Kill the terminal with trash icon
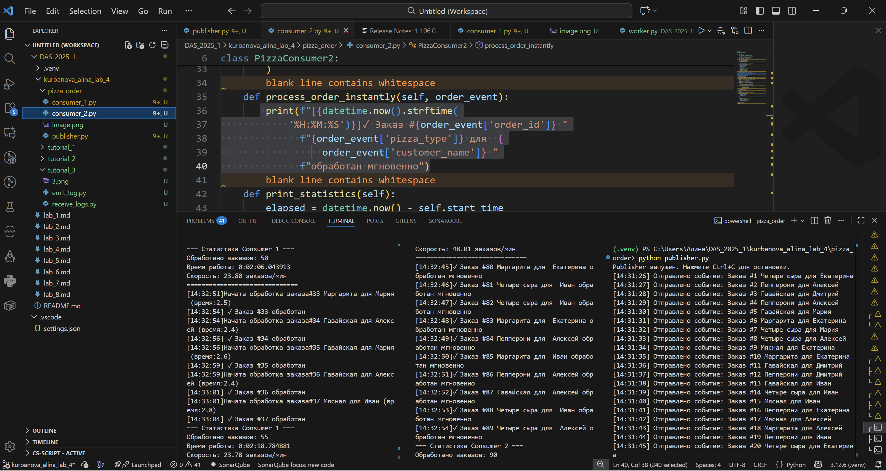Screen dimensions: 886x471 pos(827,221)
